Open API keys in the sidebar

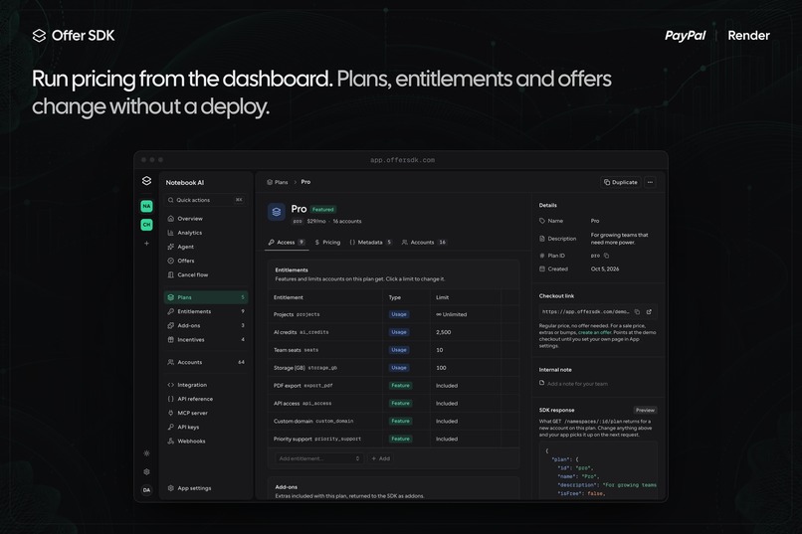(206, 427)
